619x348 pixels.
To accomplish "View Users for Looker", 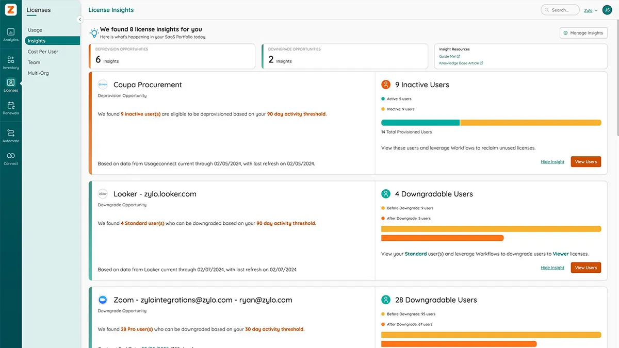I will (586, 268).
